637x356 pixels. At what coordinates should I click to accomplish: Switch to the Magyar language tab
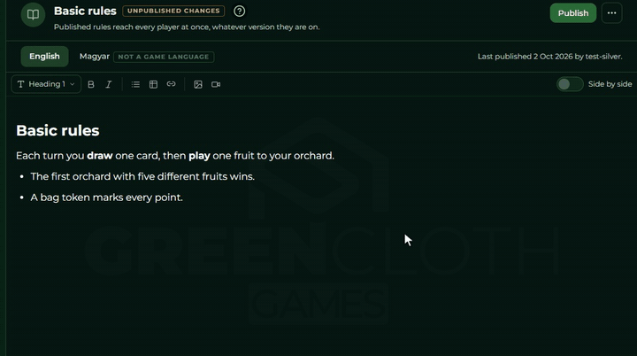point(95,57)
